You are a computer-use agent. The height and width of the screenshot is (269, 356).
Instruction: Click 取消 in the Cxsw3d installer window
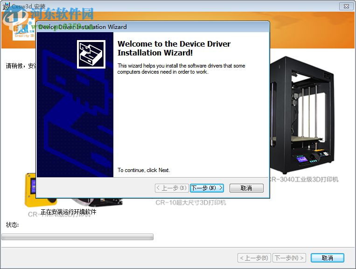327,258
